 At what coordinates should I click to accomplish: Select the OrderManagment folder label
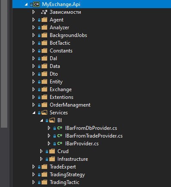coord(70,105)
